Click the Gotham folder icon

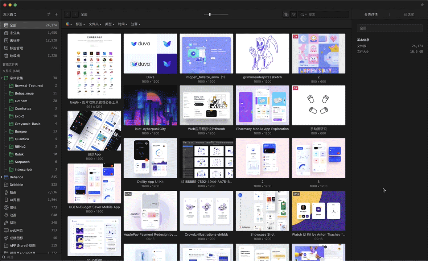pos(11,101)
